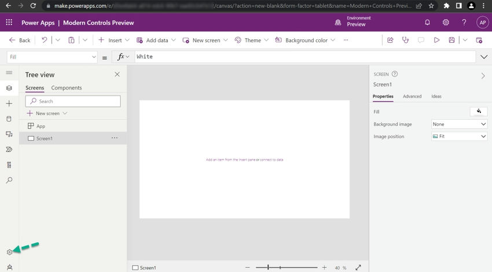
Task: Open the Search pane magnifier icon
Action: pyautogui.click(x=9, y=181)
